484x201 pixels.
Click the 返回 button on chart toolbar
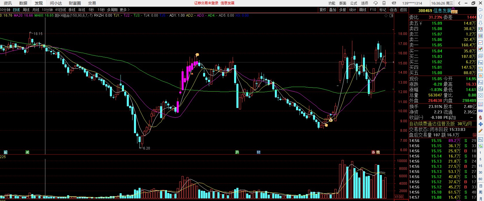[x=403, y=10]
